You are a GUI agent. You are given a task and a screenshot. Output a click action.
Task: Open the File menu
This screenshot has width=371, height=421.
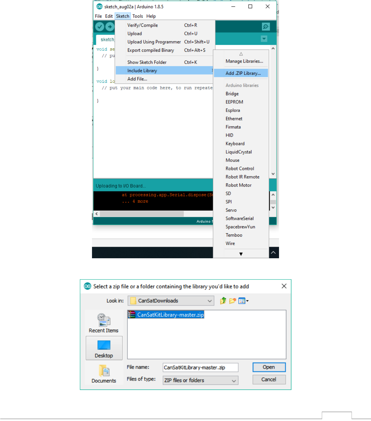(98, 16)
